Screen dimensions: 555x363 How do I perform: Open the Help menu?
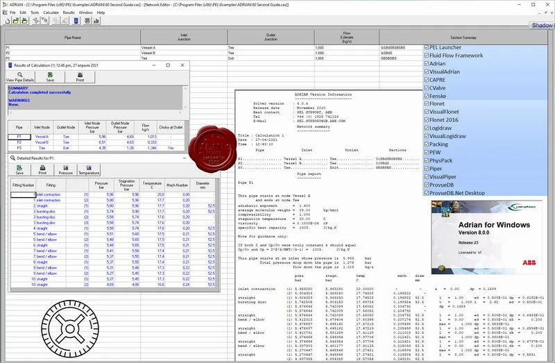point(101,12)
